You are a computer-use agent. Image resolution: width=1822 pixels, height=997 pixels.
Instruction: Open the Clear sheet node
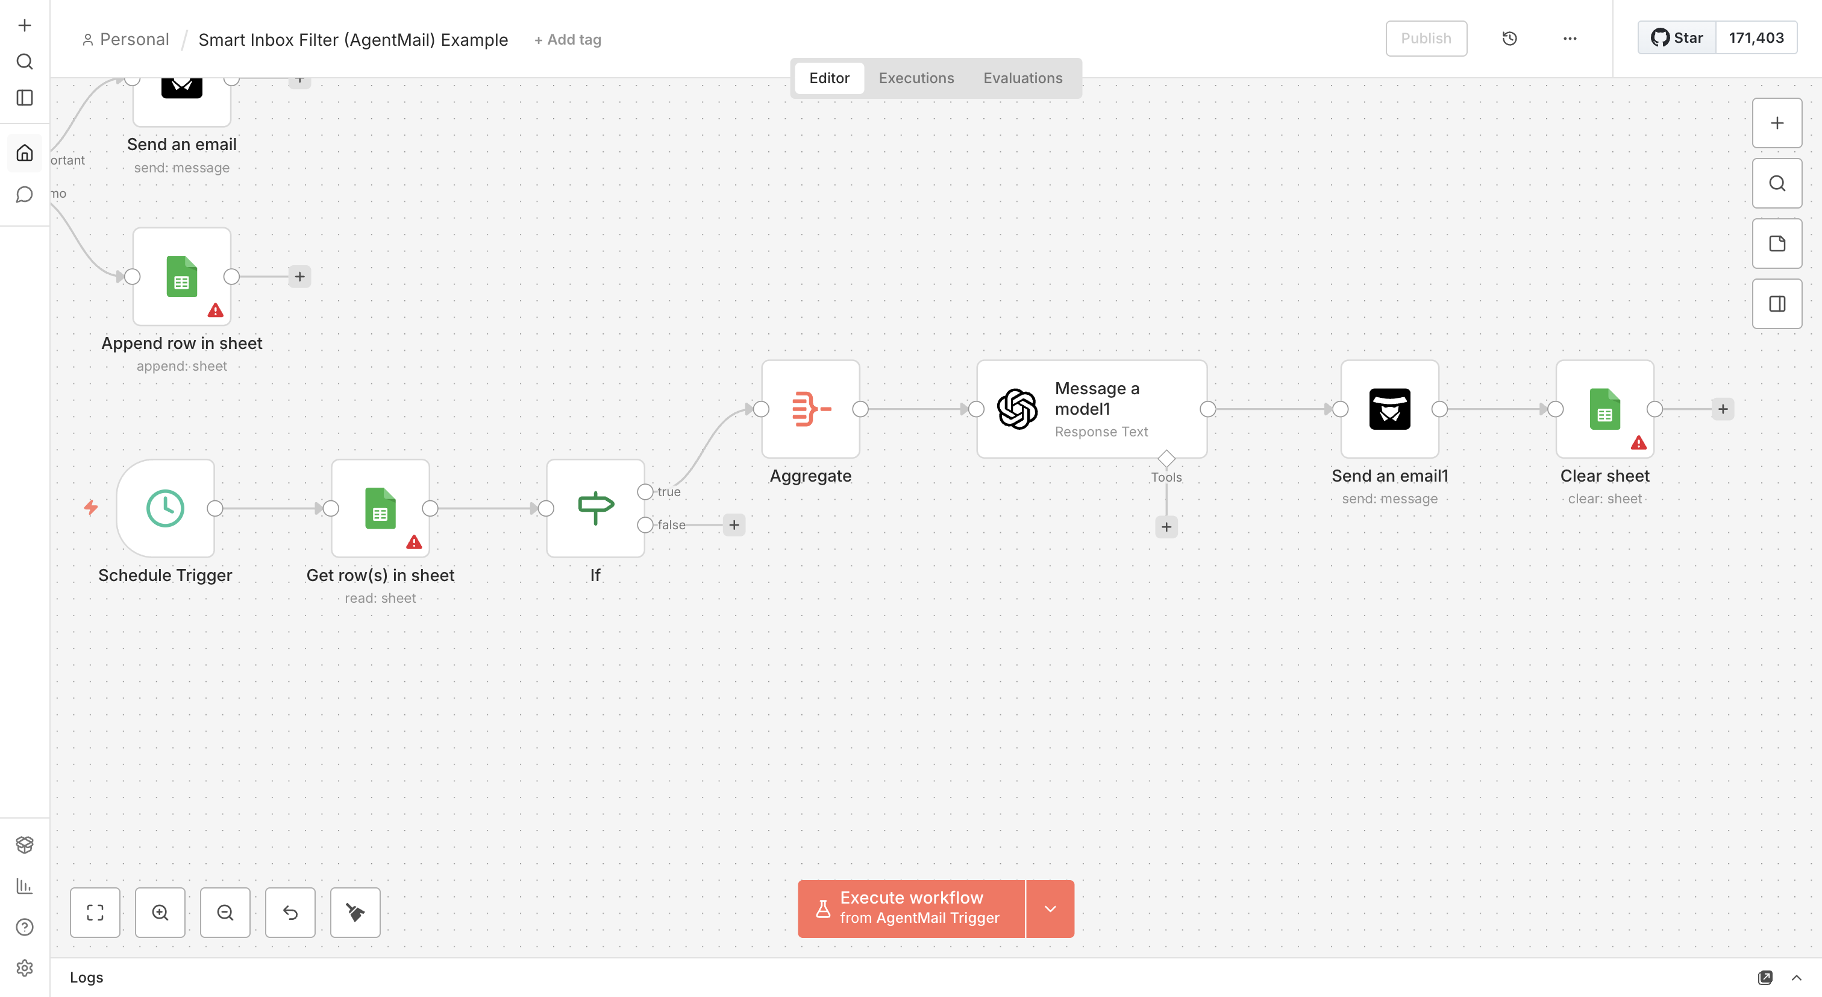tap(1605, 409)
